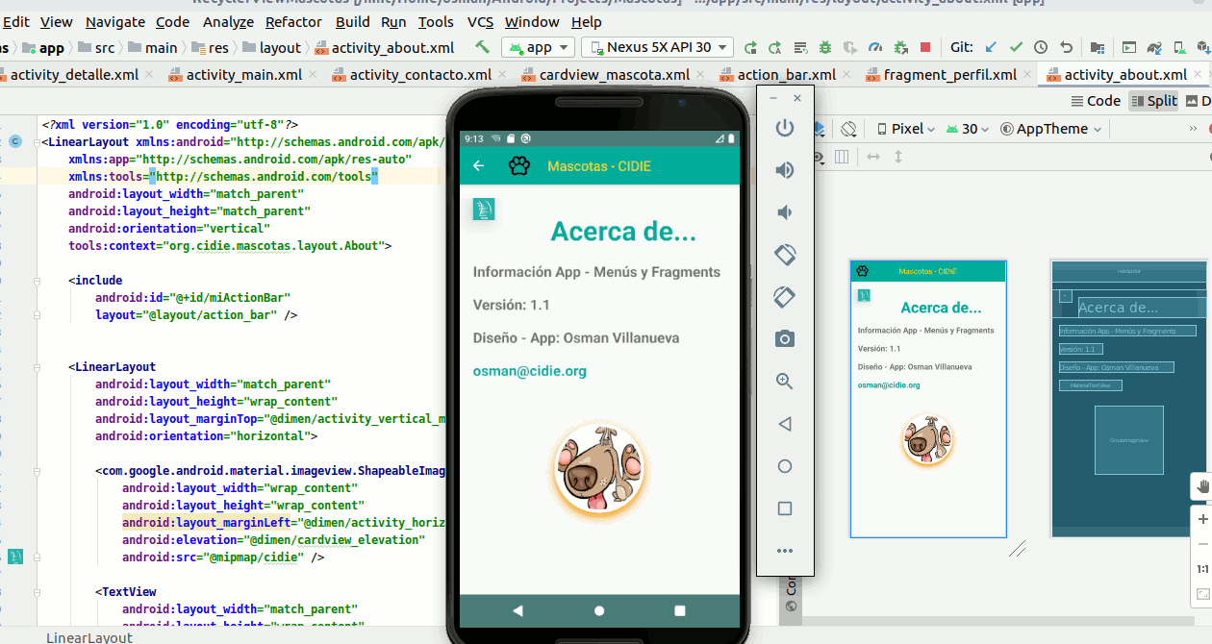
Task: Open the Pixel device-for-preview dropdown
Action: pos(906,129)
